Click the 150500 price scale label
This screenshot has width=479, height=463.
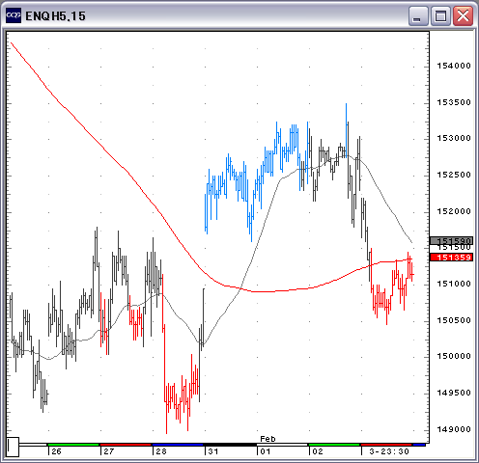(454, 320)
